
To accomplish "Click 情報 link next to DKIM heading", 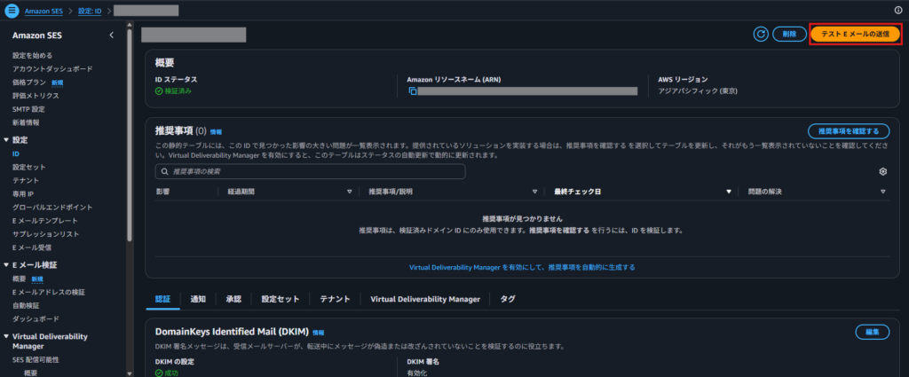I will [x=319, y=333].
